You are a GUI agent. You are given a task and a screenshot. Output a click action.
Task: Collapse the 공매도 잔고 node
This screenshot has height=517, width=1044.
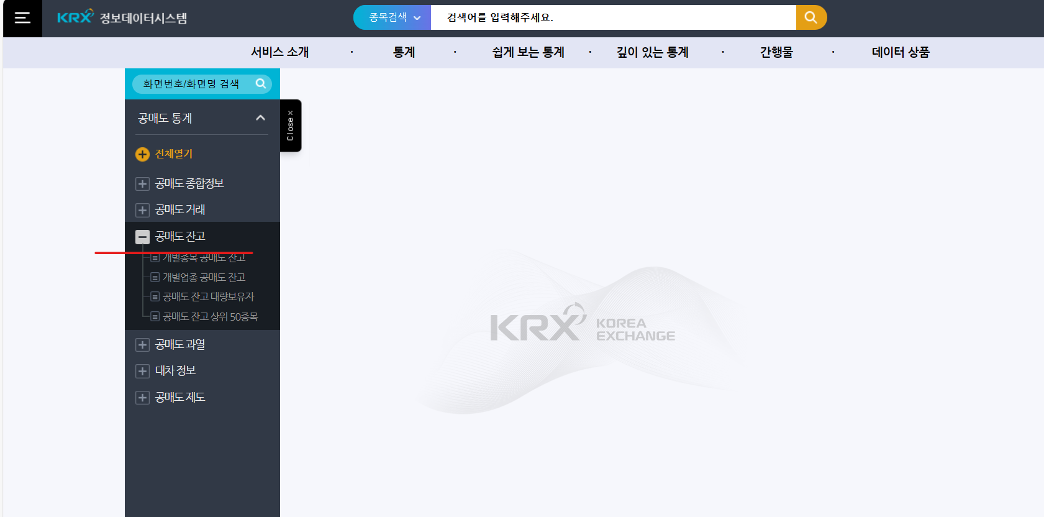[142, 237]
